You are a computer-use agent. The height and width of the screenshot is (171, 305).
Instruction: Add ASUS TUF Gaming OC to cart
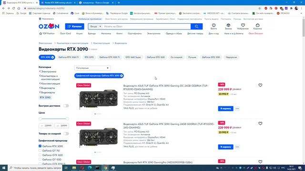[225, 109]
